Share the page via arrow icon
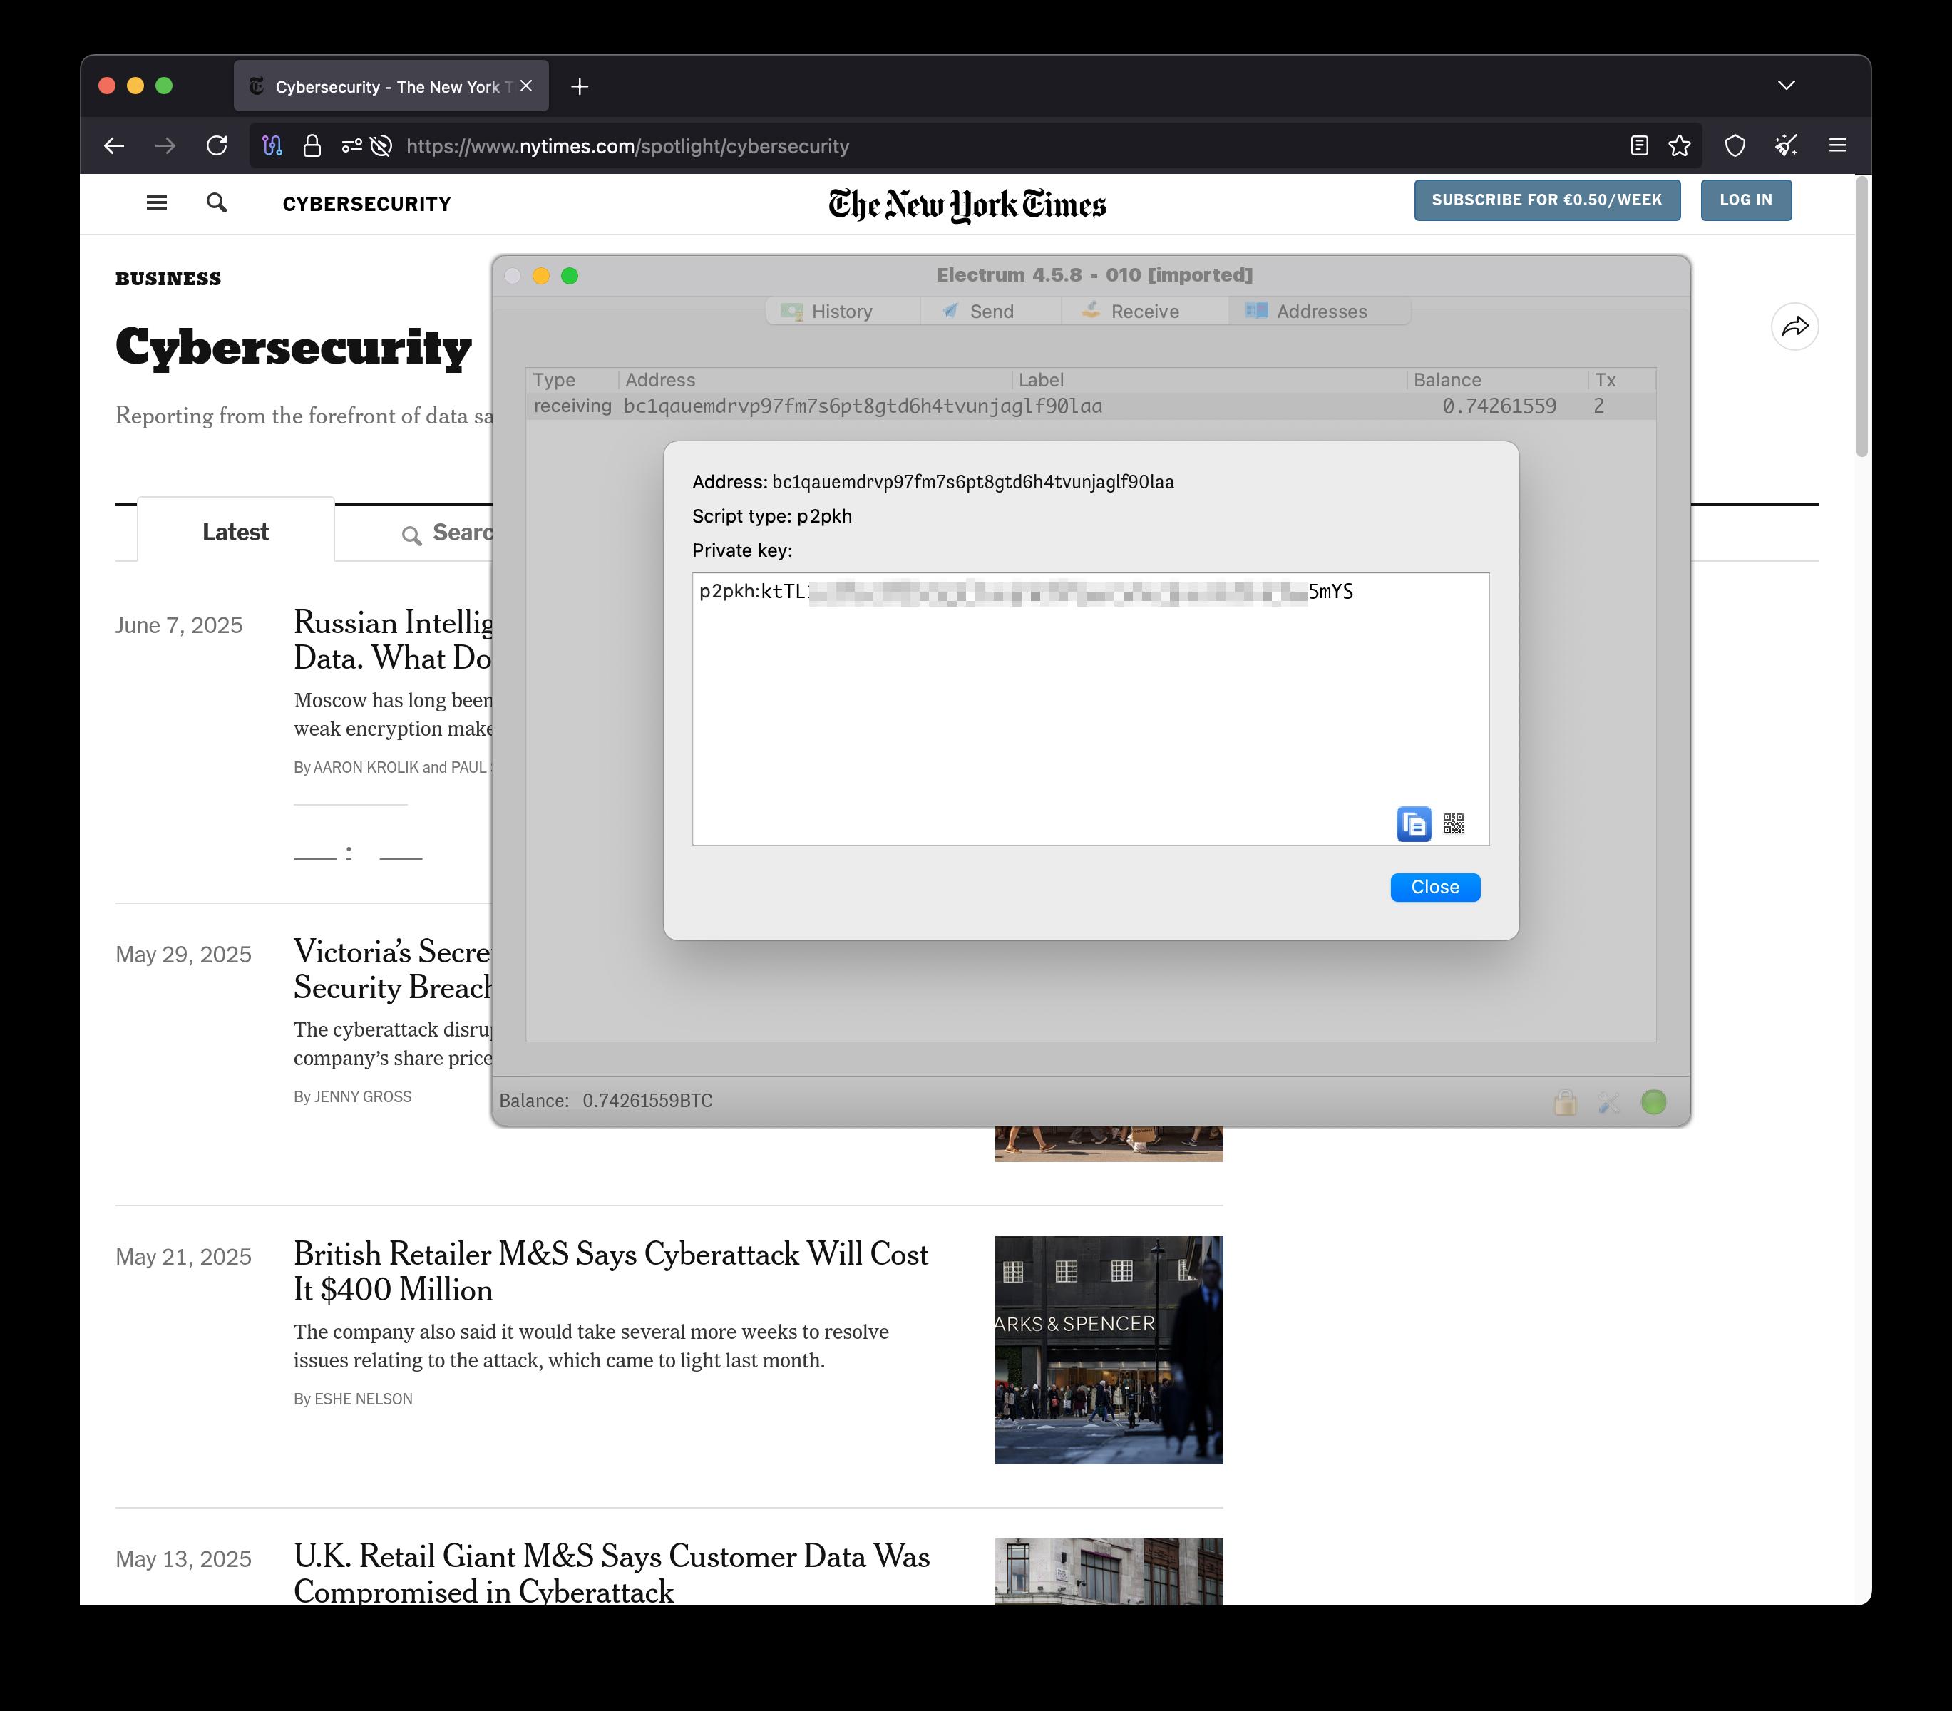Viewport: 1952px width, 1711px height. coord(1794,327)
